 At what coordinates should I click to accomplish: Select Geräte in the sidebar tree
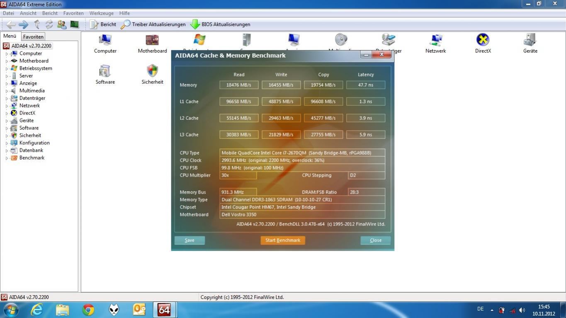point(26,121)
